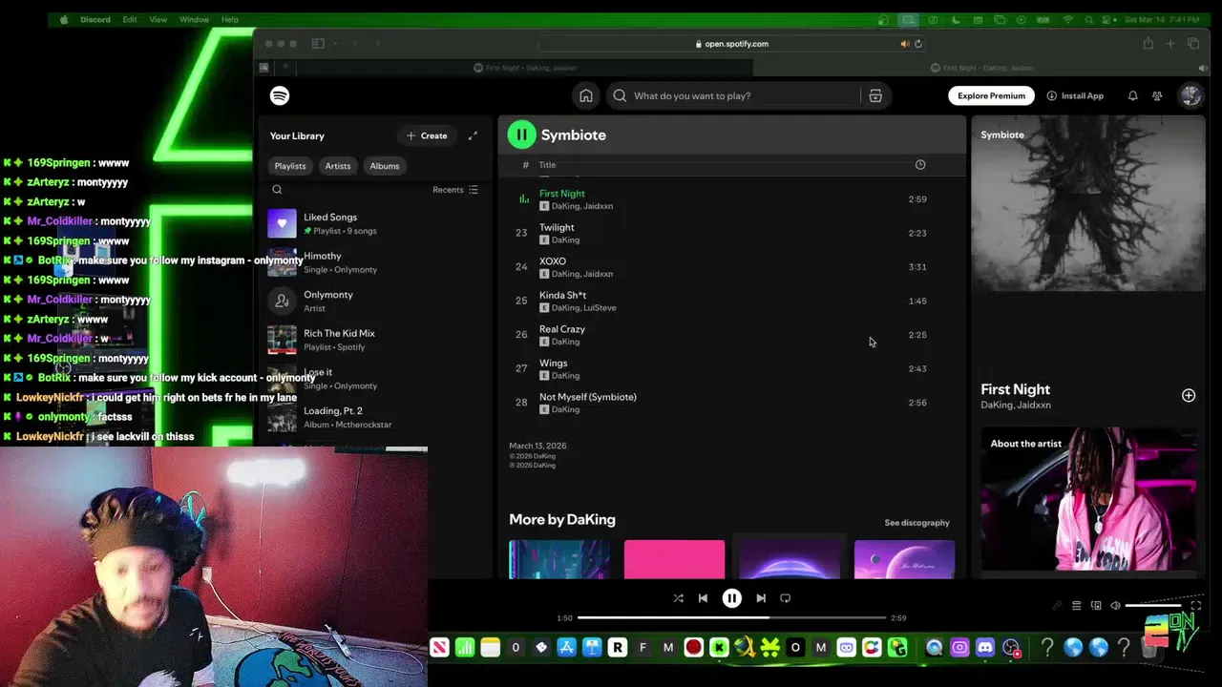Open the Safari share icon

1148,44
